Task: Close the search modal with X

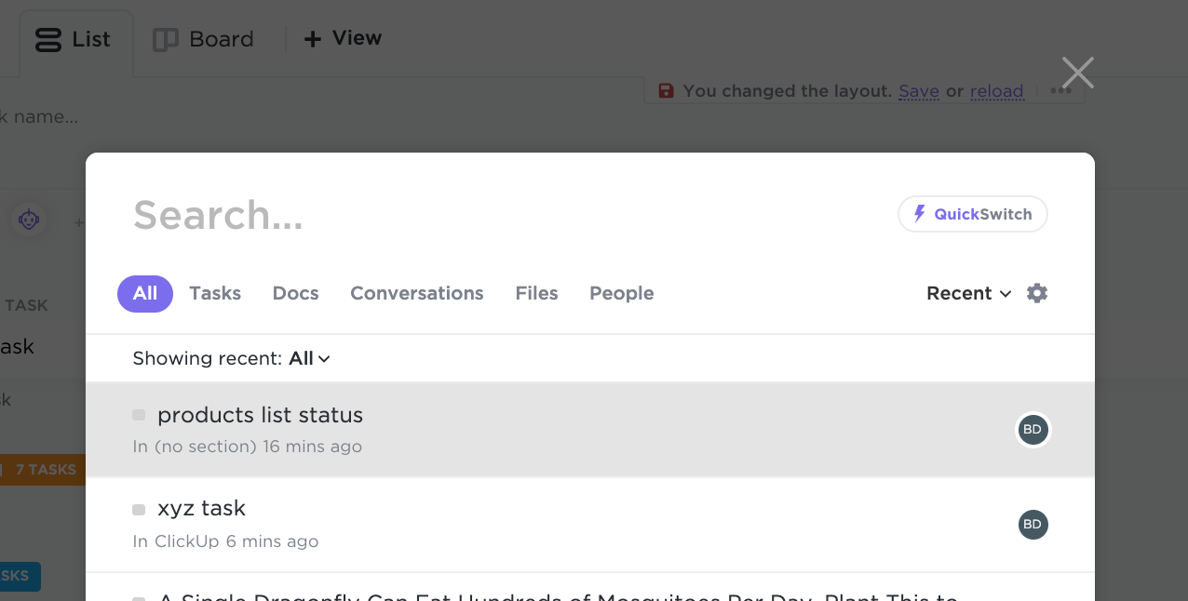Action: coord(1078,73)
